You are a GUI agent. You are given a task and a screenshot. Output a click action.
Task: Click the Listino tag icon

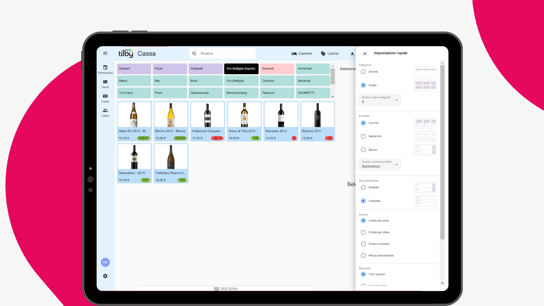(x=323, y=54)
